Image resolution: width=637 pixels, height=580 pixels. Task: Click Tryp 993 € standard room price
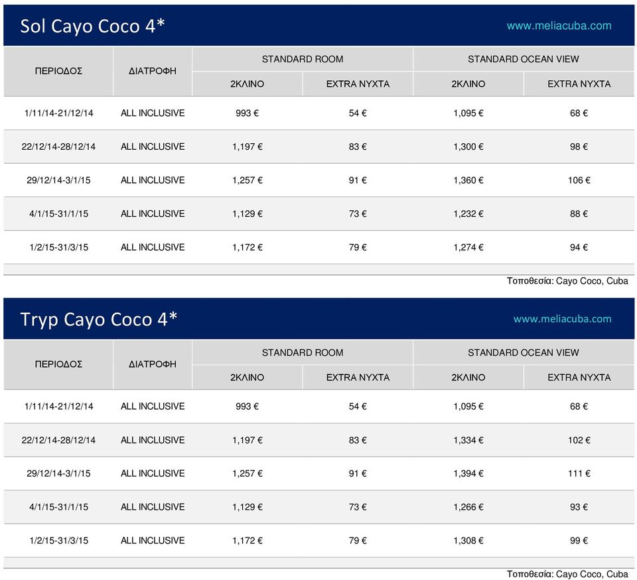[x=247, y=407]
